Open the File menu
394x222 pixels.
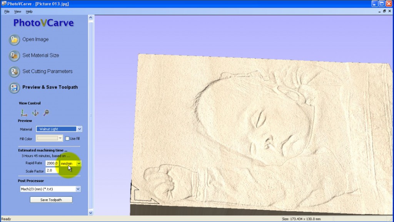7,11
